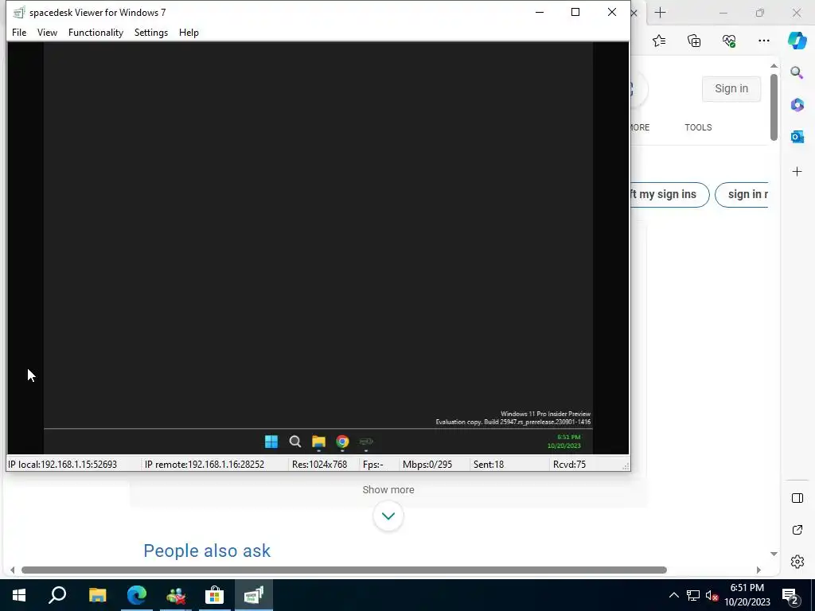Click the Rcvd:75 status entry
The image size is (815, 611).
tap(569, 465)
